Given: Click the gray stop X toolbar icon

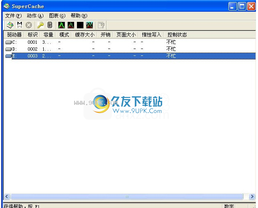Looking at the screenshot, I should (29, 25).
